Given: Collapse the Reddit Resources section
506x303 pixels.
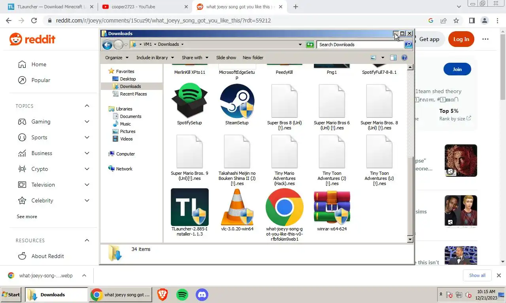Looking at the screenshot, I should click(x=87, y=240).
